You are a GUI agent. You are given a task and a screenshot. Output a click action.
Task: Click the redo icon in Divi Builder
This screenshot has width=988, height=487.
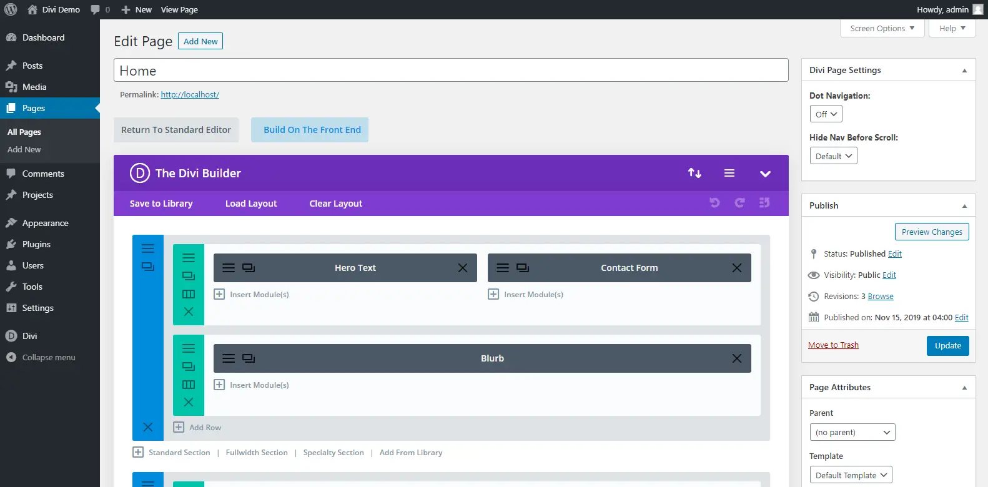(x=739, y=203)
